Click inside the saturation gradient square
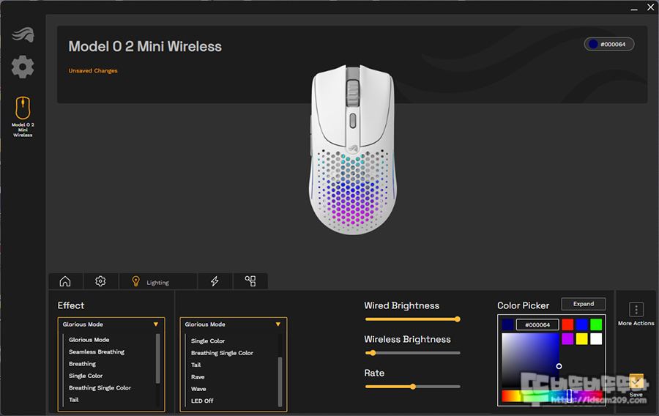 pos(530,360)
